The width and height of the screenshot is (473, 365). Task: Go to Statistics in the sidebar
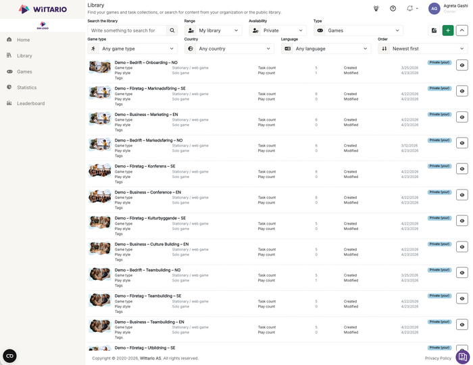[x=27, y=88]
